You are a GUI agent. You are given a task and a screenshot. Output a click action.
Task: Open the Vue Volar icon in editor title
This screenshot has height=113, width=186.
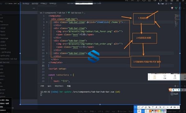176,8
